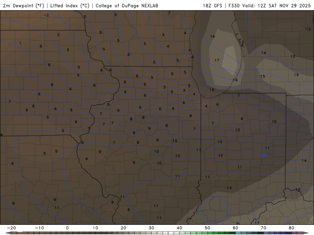314x235 pixels.
Task: Click the "13" value beside Lake Michigan shore
Action: (241, 42)
